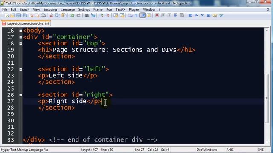Click the Open file folder icon
Viewport: 273px width, 153px height.
pos(12,16)
